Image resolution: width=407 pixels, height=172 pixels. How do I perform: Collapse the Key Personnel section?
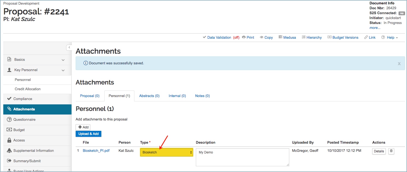pyautogui.click(x=63, y=70)
